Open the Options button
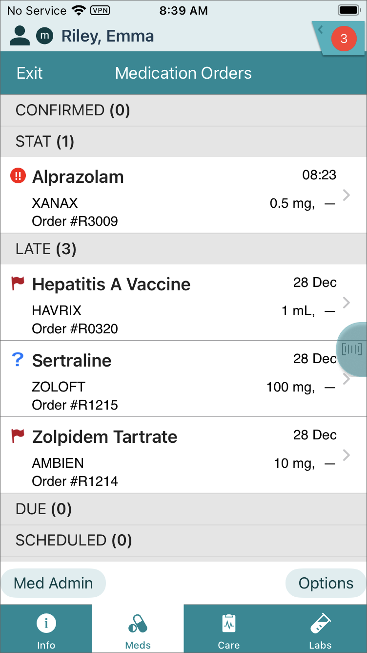 (326, 583)
